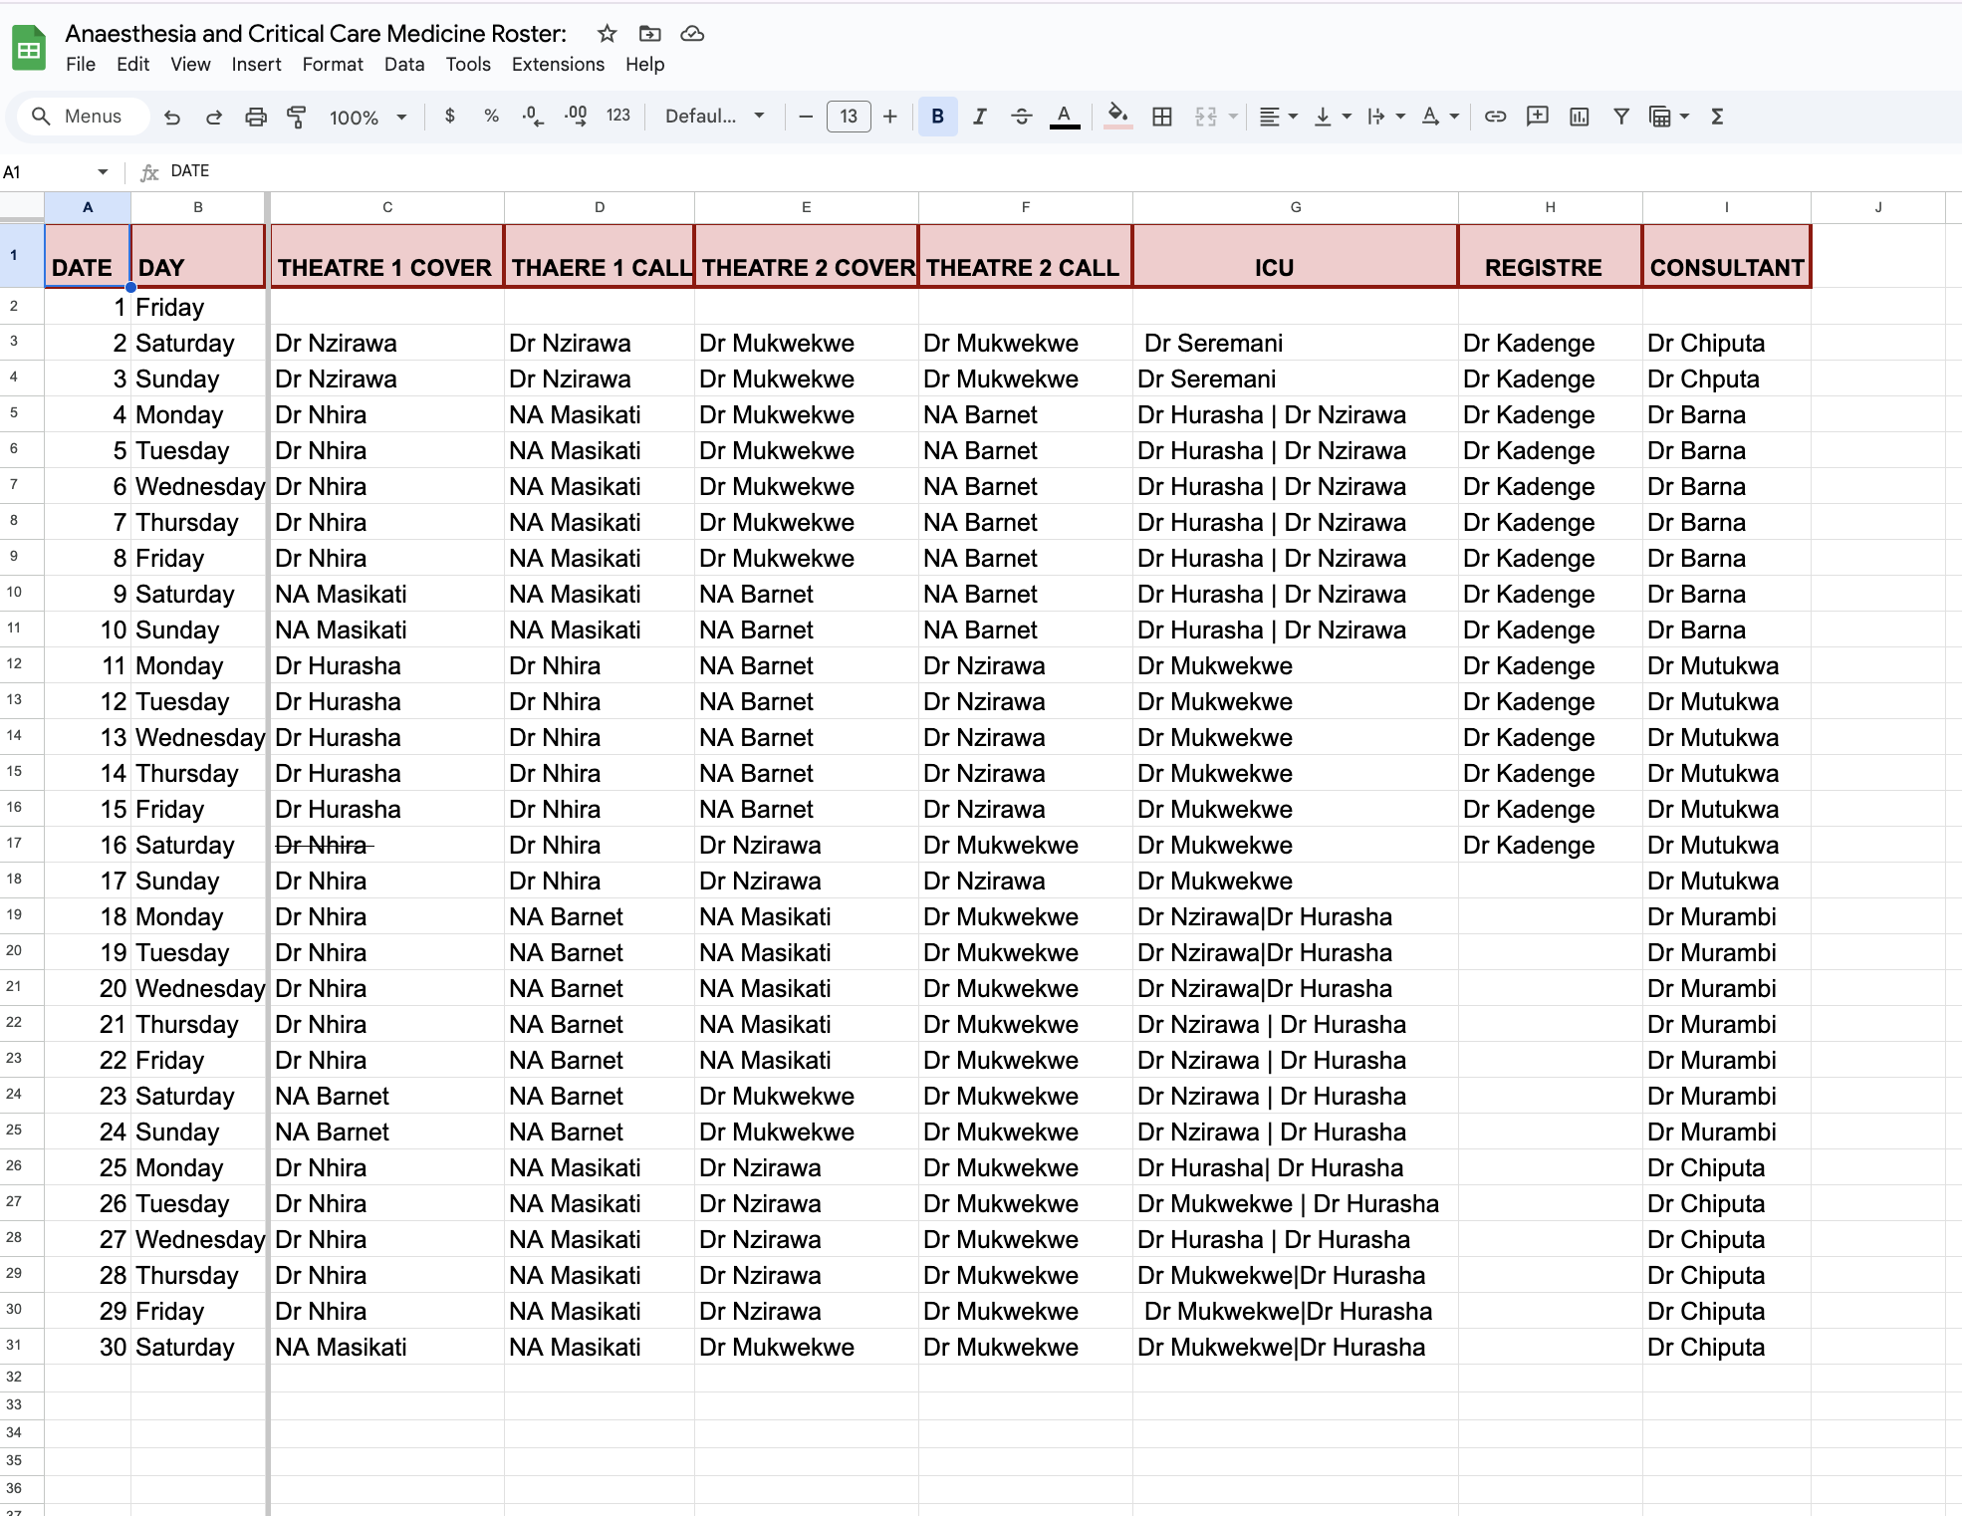Image resolution: width=1962 pixels, height=1516 pixels.
Task: Click the filter icon in toolbar
Action: [x=1622, y=117]
